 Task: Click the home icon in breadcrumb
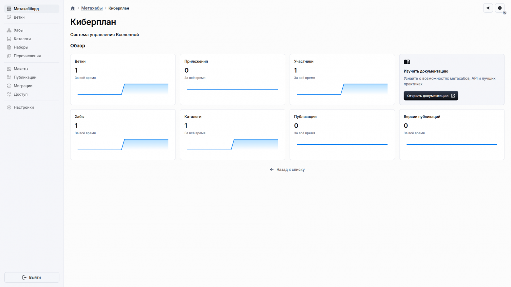tap(73, 8)
